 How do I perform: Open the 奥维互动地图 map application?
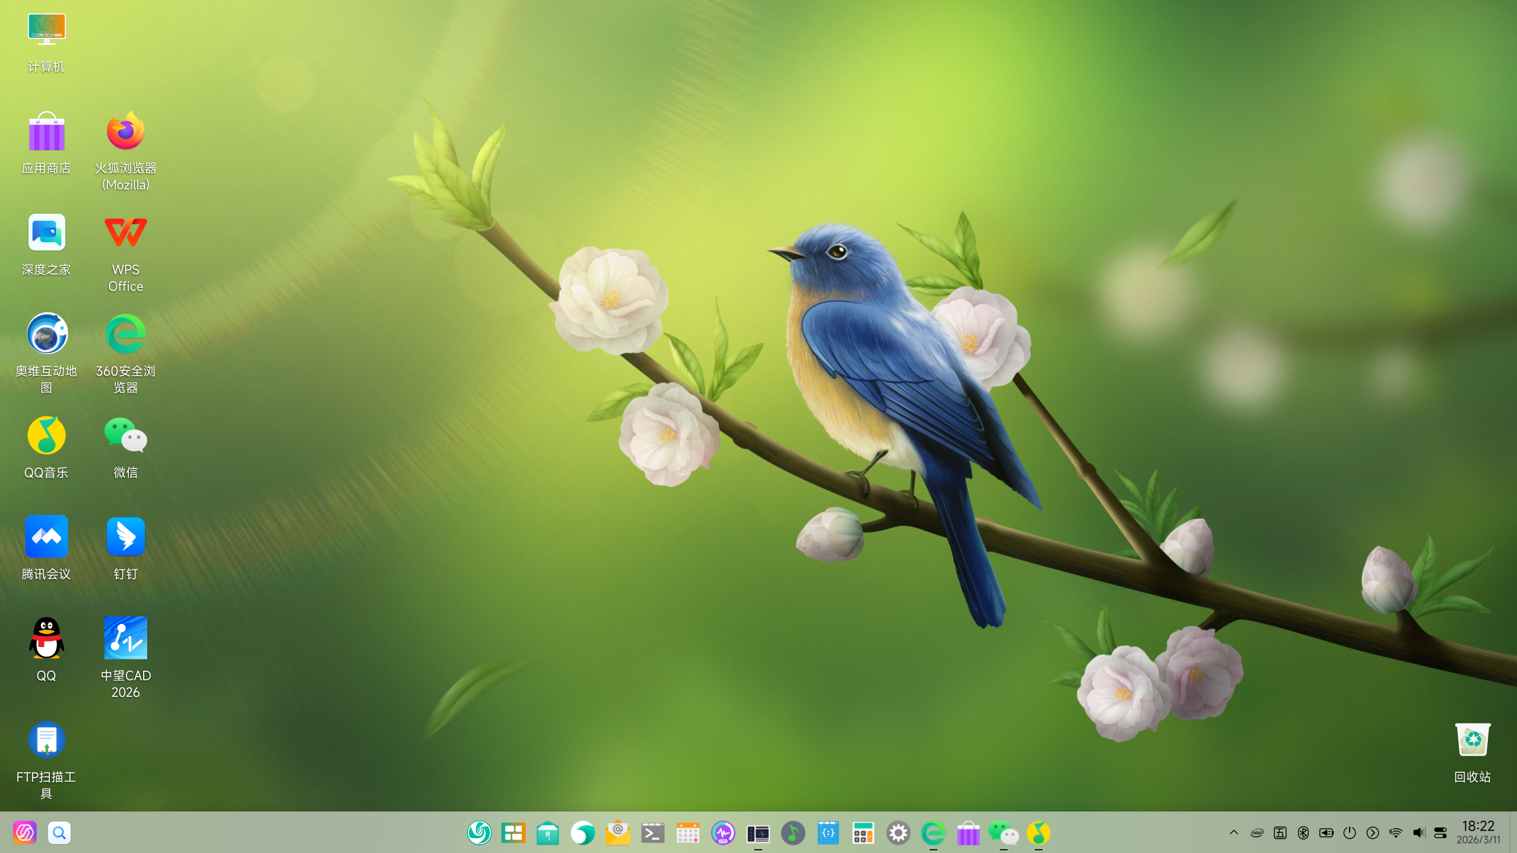pos(46,334)
